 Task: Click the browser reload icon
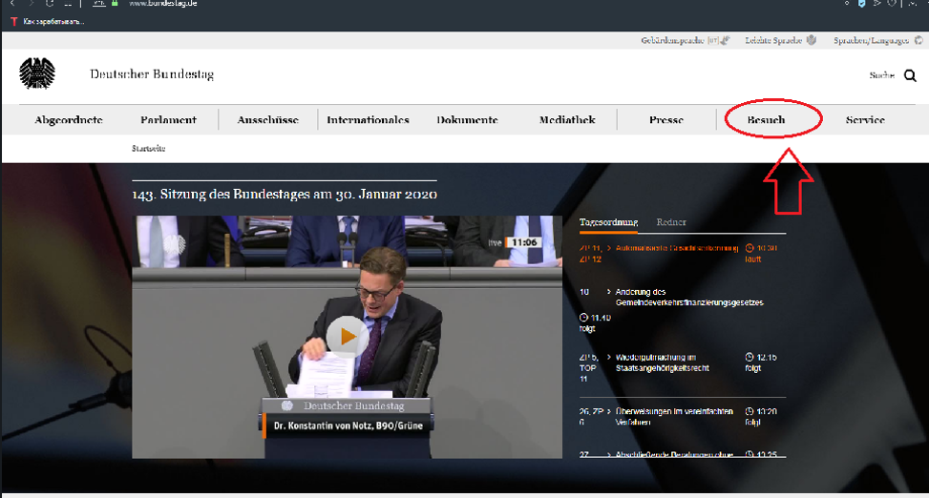[x=50, y=4]
